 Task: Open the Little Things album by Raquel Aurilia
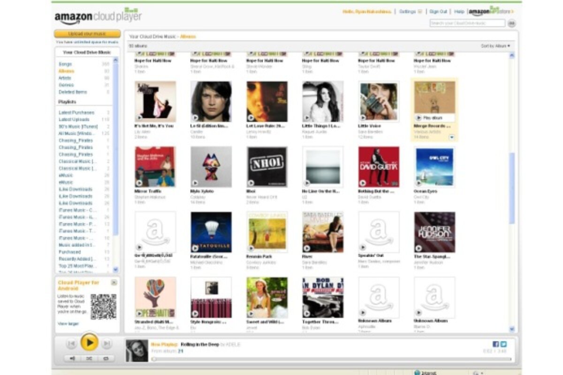(x=323, y=102)
